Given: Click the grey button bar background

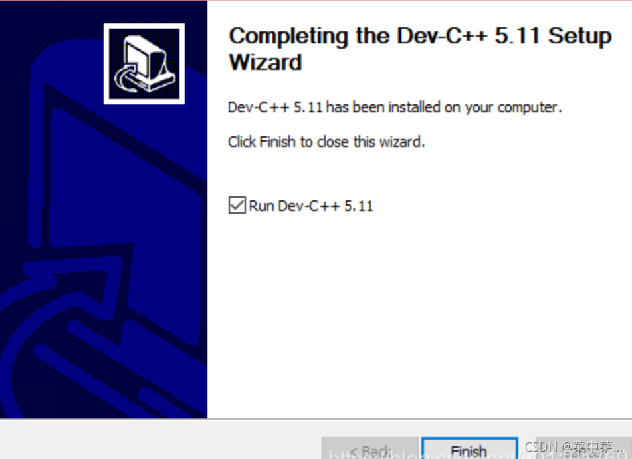Looking at the screenshot, I should click(x=161, y=440).
